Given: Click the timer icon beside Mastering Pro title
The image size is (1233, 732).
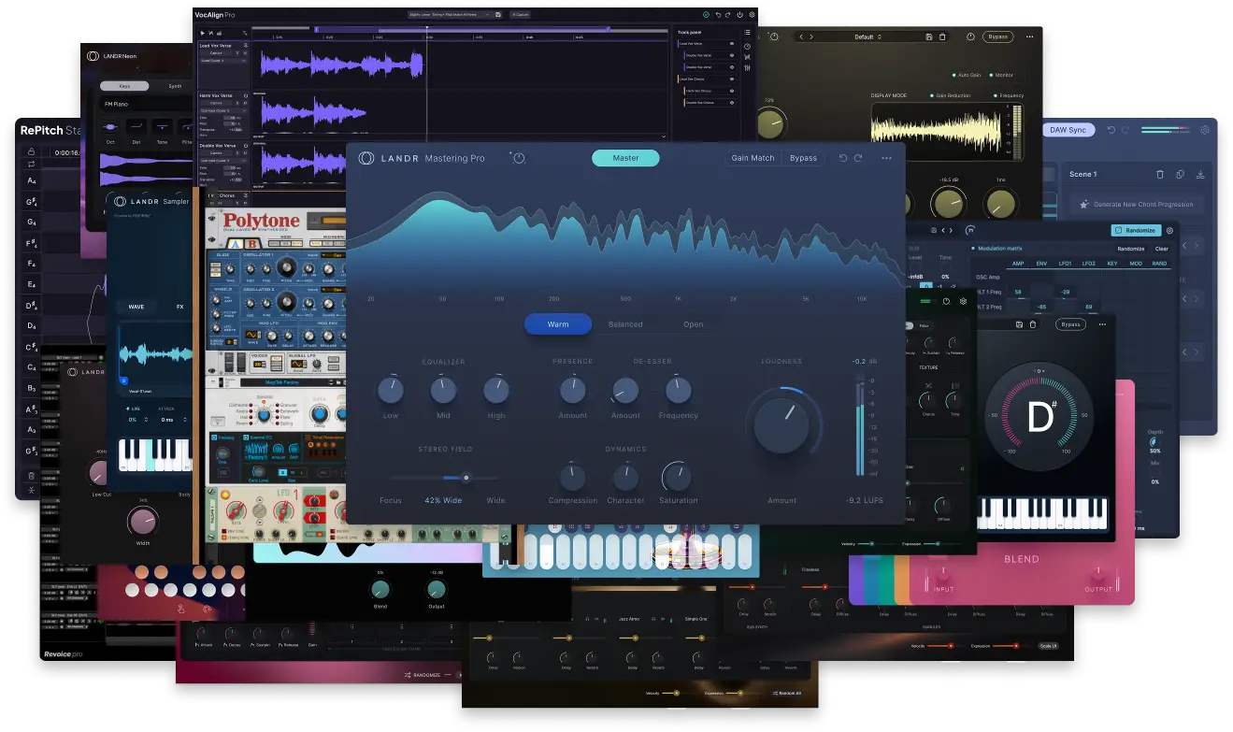Looking at the screenshot, I should pyautogui.click(x=519, y=158).
